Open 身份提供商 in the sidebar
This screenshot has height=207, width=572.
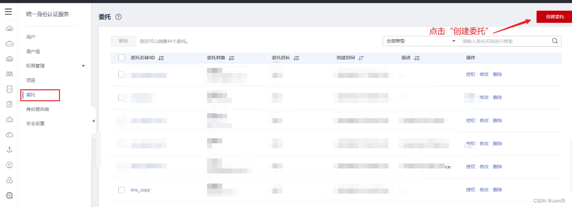38,109
